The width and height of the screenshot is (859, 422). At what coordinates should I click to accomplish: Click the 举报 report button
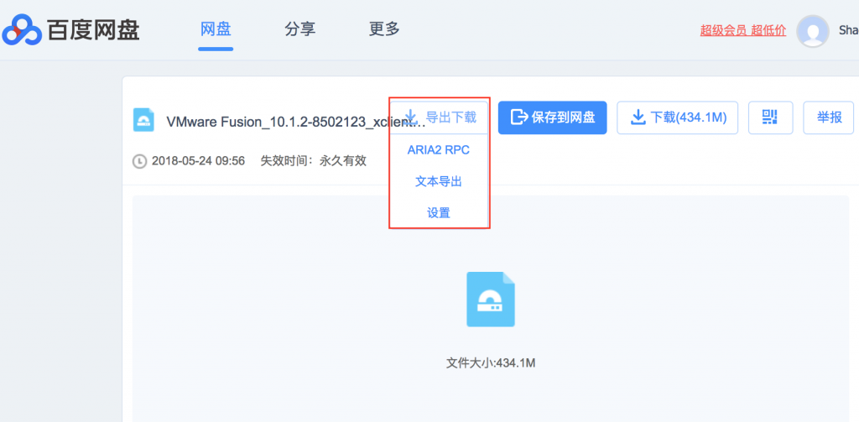[x=829, y=117]
